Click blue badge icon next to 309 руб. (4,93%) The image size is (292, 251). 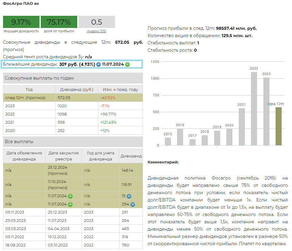click(99, 64)
